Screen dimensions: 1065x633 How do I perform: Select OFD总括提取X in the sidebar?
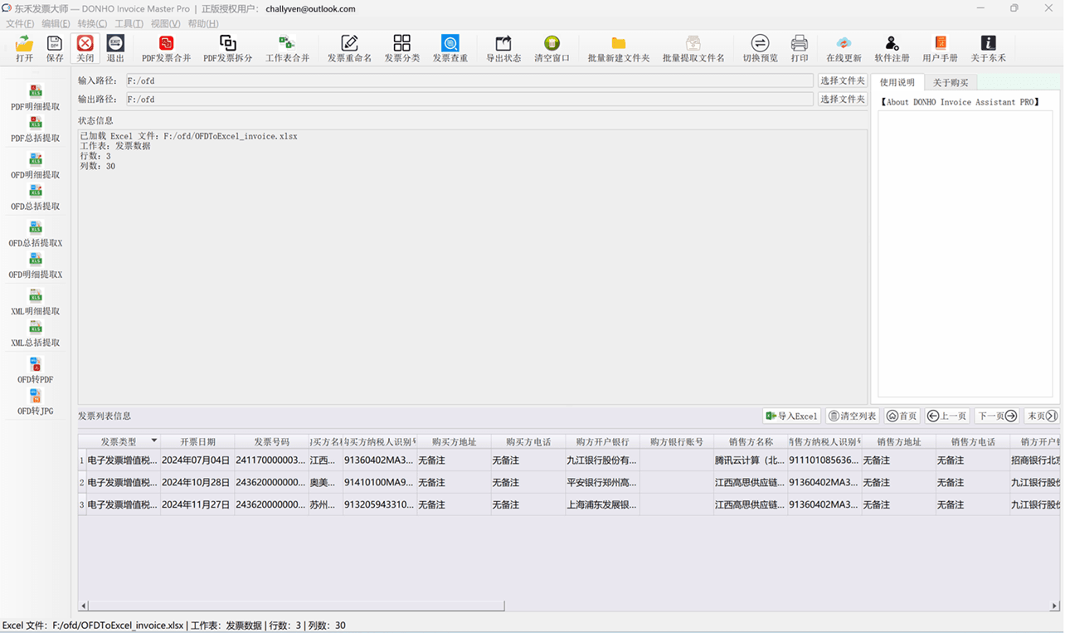(36, 234)
